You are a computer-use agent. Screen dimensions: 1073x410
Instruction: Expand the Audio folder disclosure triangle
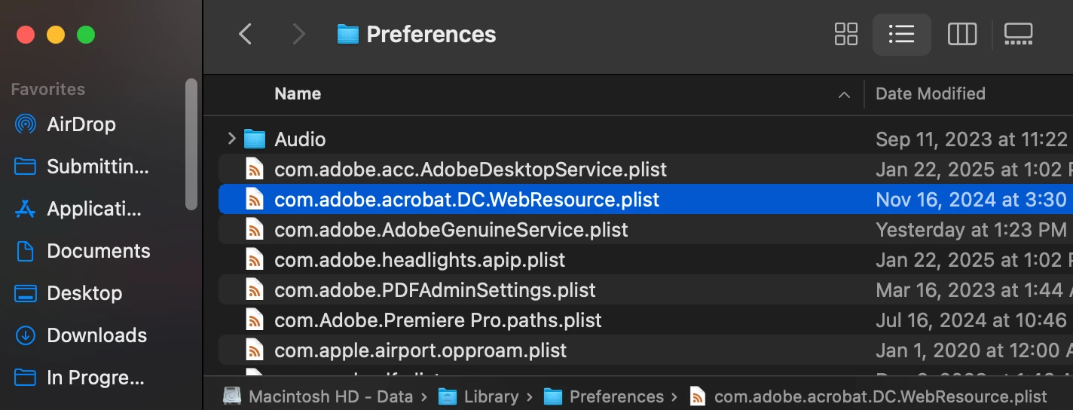coord(231,139)
